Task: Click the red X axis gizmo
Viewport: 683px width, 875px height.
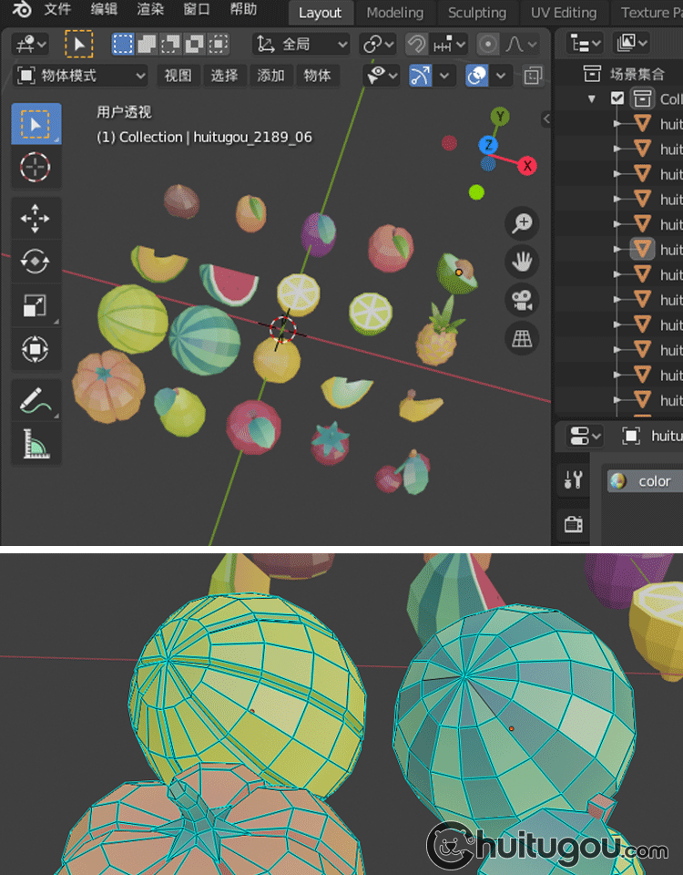Action: coord(527,166)
